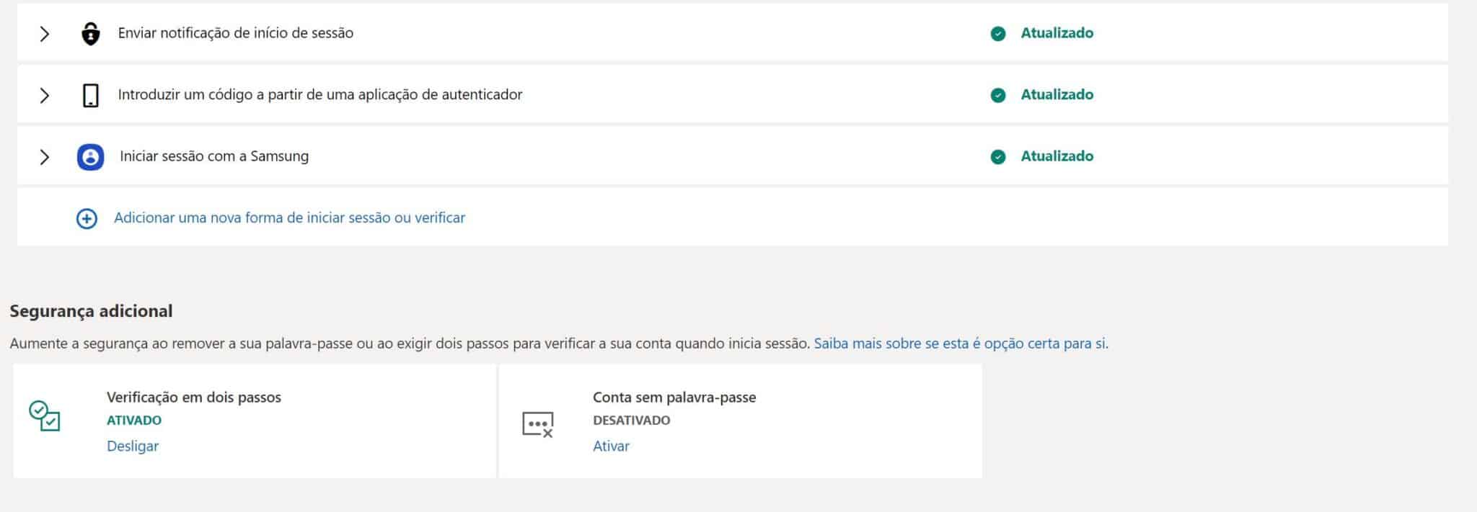Click the passwordless account icon
The height and width of the screenshot is (512, 1477).
pyautogui.click(x=537, y=424)
